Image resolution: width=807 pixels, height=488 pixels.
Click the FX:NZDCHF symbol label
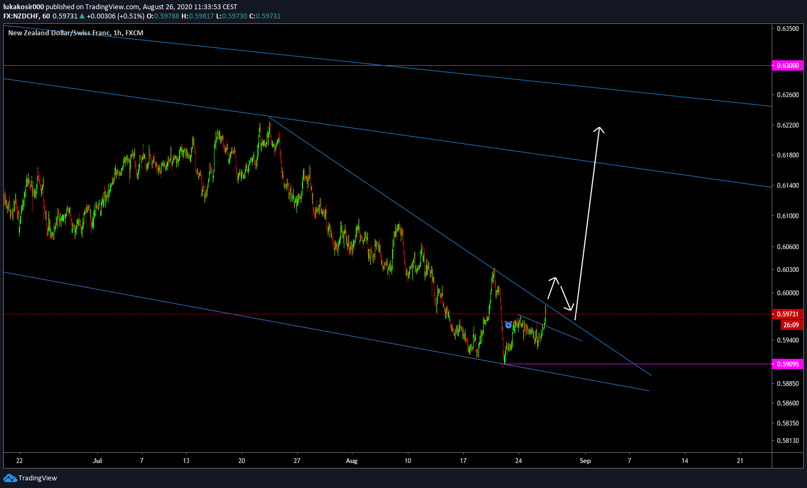pyautogui.click(x=21, y=16)
